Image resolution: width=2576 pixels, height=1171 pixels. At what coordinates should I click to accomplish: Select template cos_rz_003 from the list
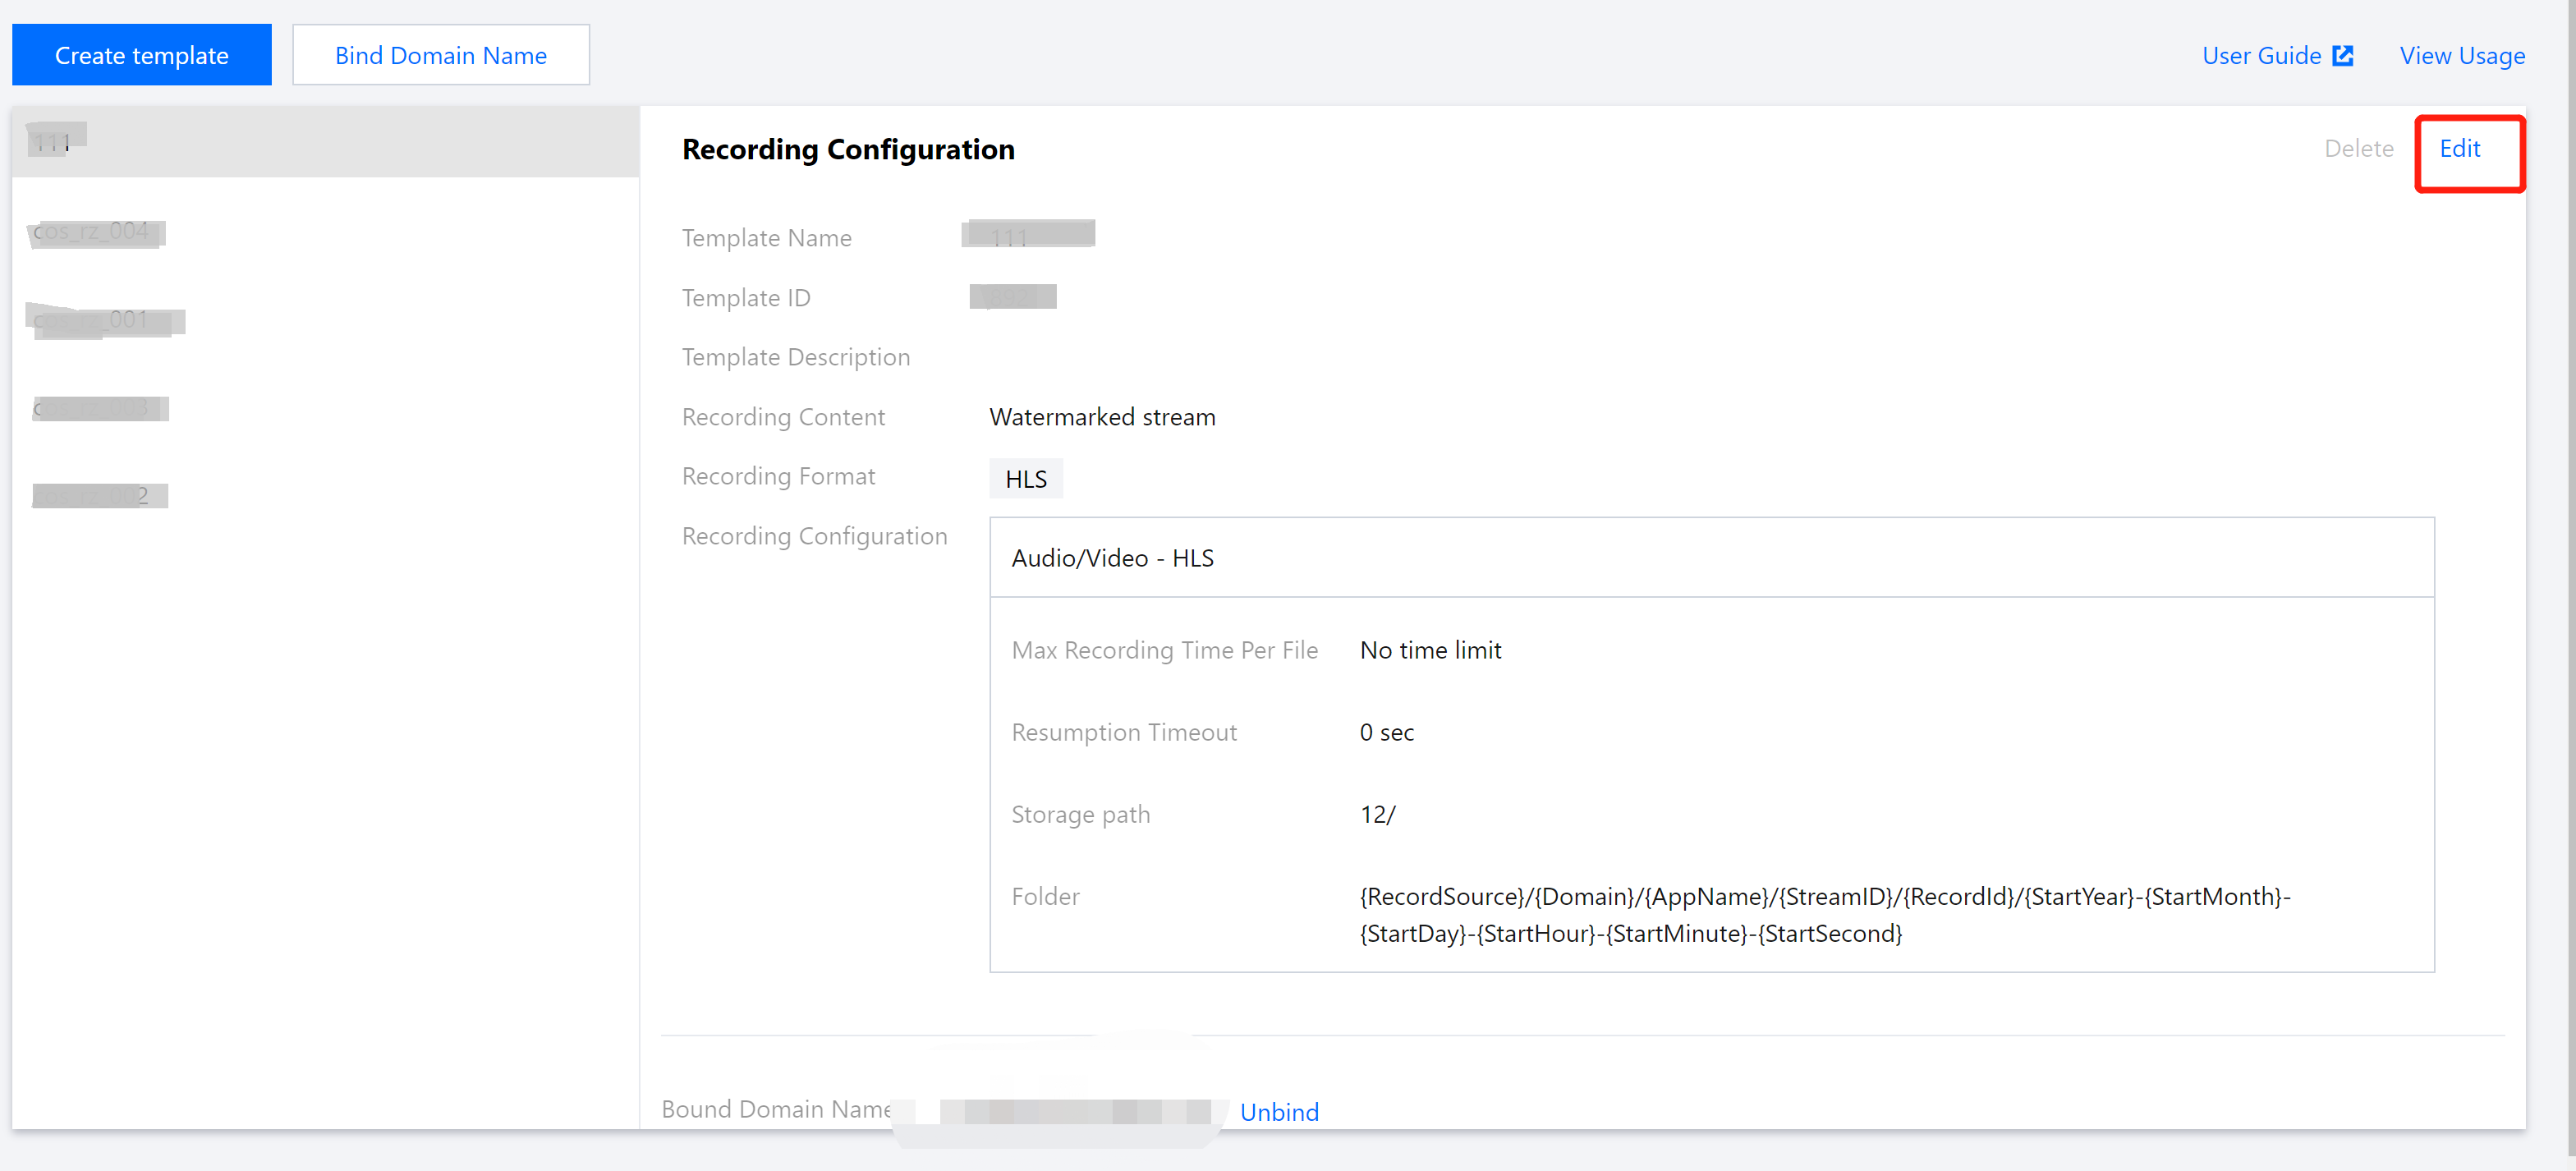click(99, 407)
